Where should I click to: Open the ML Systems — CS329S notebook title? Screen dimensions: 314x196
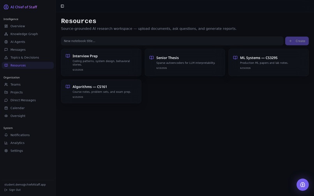pos(259,58)
